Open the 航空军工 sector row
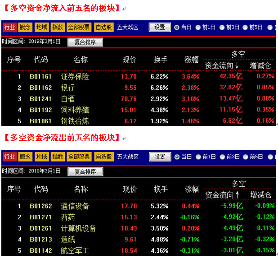 pos(75,250)
